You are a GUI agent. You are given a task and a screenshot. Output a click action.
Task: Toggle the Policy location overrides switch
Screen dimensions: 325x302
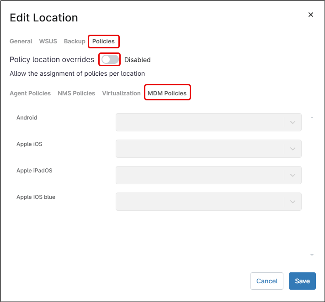coord(110,59)
